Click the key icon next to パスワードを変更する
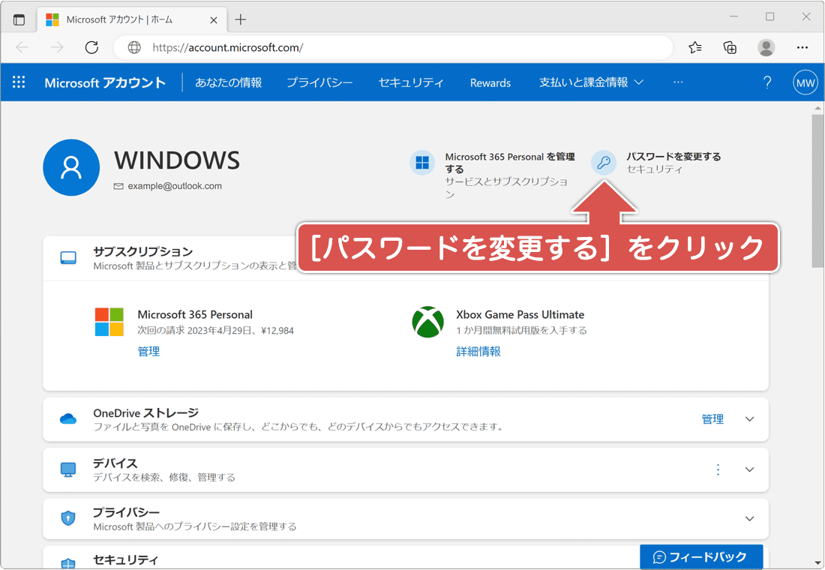 [604, 162]
